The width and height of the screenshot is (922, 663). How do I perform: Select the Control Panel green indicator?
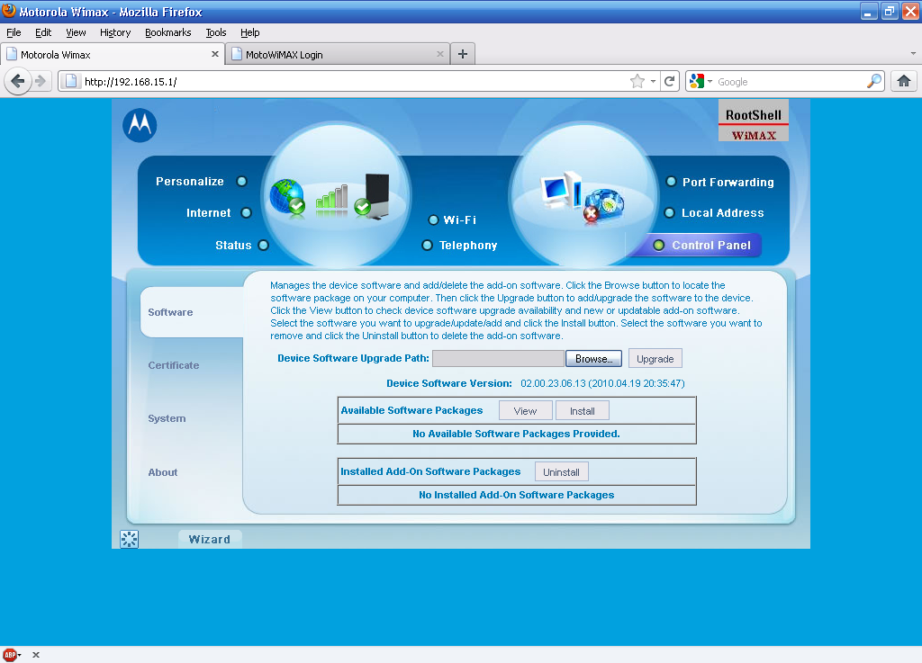[x=658, y=245]
